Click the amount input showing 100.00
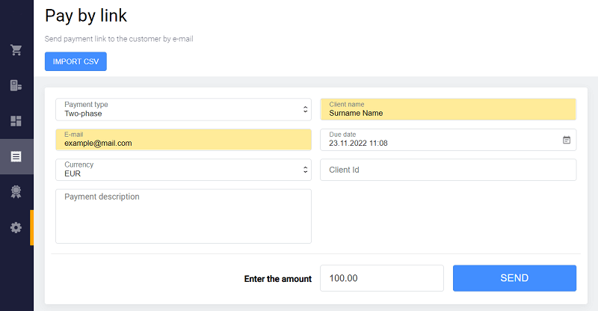 (x=381, y=278)
